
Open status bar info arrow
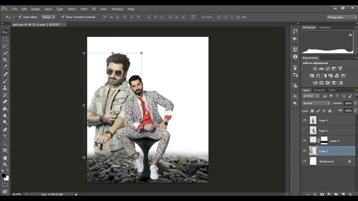76,194
